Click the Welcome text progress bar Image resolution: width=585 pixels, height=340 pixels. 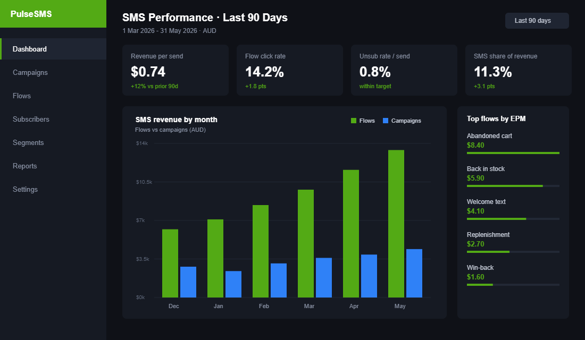click(x=513, y=219)
